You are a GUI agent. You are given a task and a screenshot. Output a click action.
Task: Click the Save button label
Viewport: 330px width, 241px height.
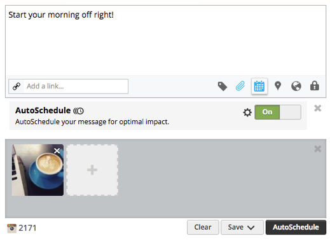click(236, 227)
